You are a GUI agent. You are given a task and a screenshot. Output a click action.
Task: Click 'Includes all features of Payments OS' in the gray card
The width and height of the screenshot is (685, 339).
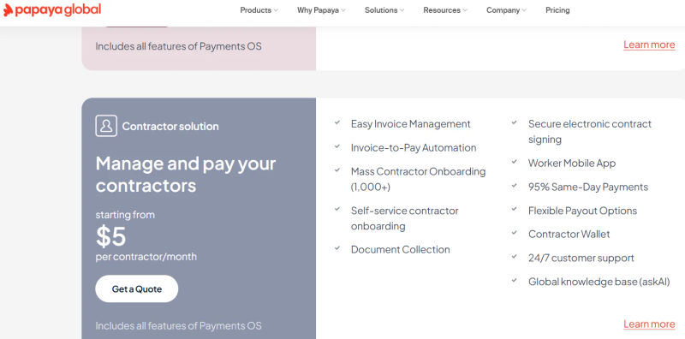(x=178, y=325)
